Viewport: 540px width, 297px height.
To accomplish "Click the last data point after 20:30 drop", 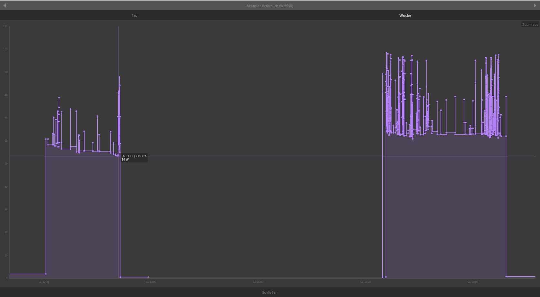I will click(506, 276).
